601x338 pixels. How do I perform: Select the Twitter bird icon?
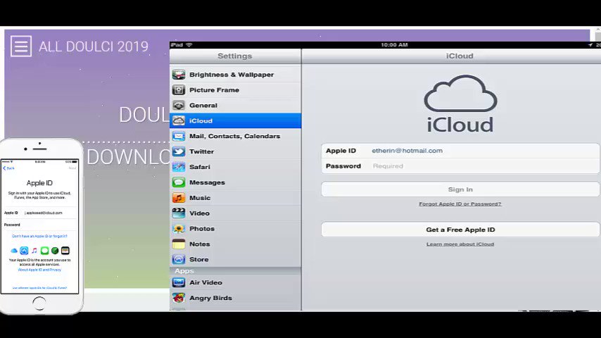click(x=179, y=151)
